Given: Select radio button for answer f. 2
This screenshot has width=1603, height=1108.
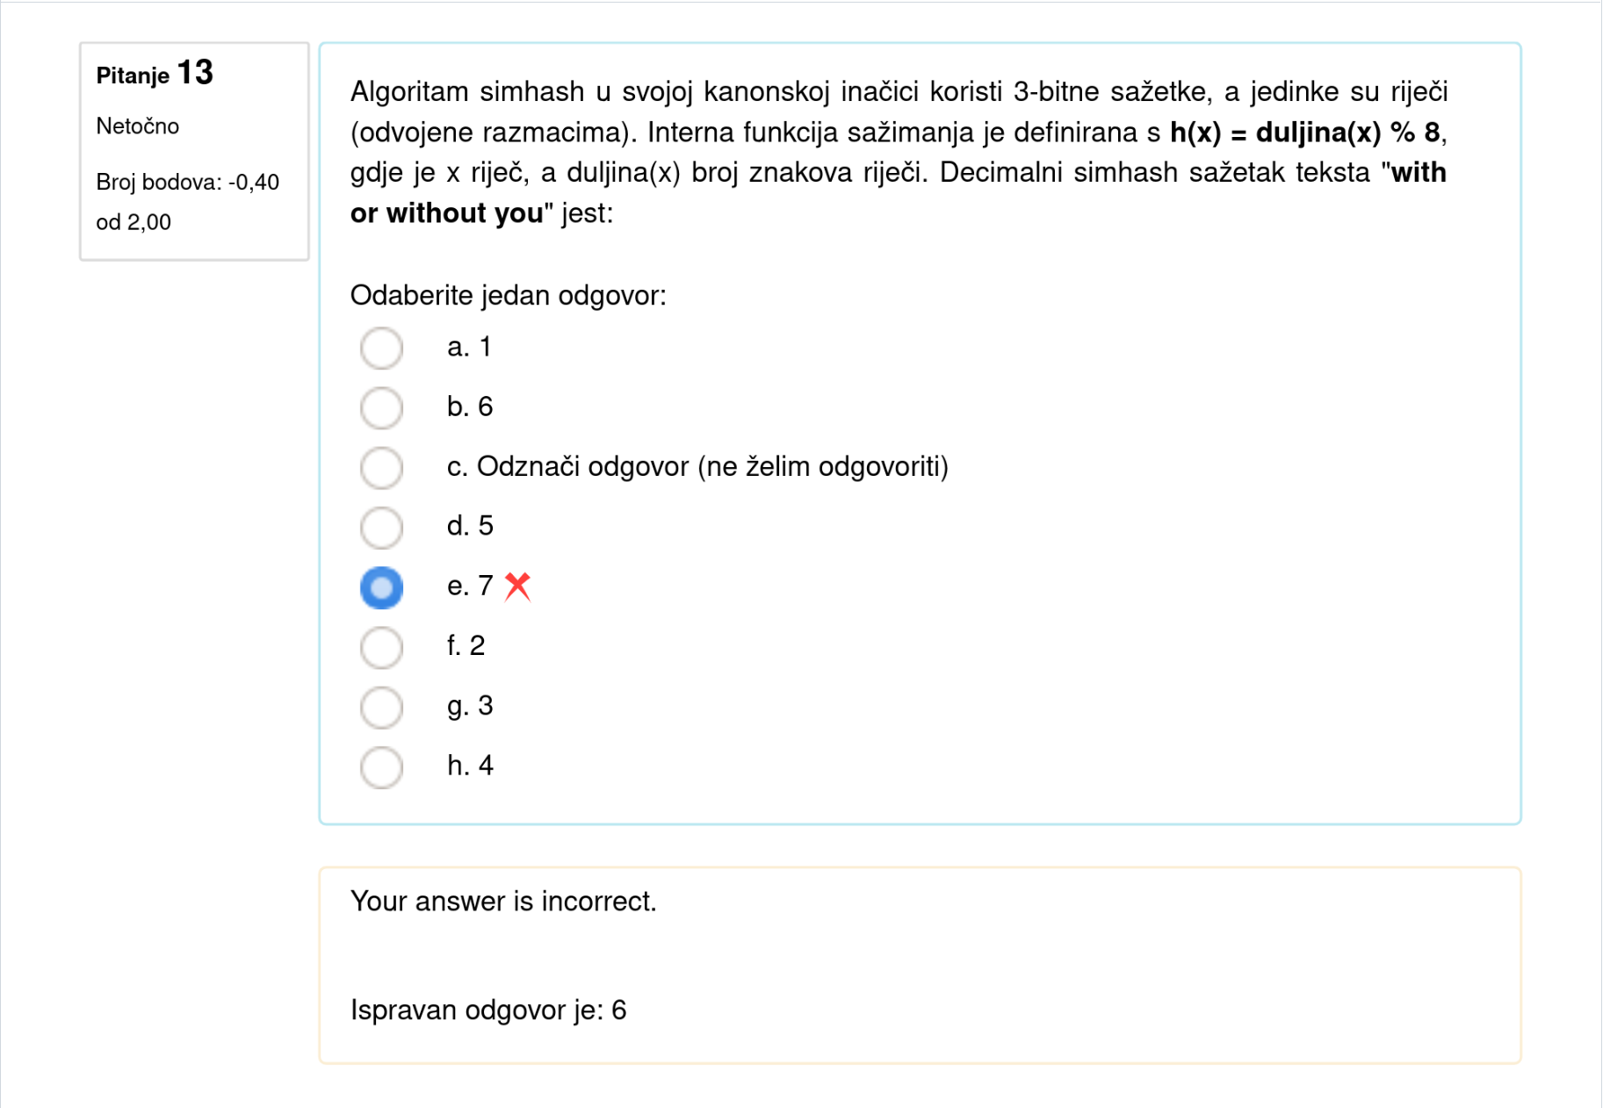Looking at the screenshot, I should 381,647.
